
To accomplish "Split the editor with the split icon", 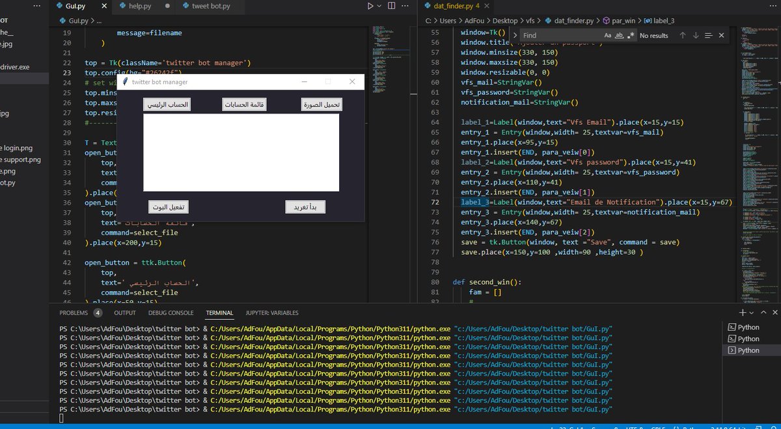I will [x=391, y=6].
